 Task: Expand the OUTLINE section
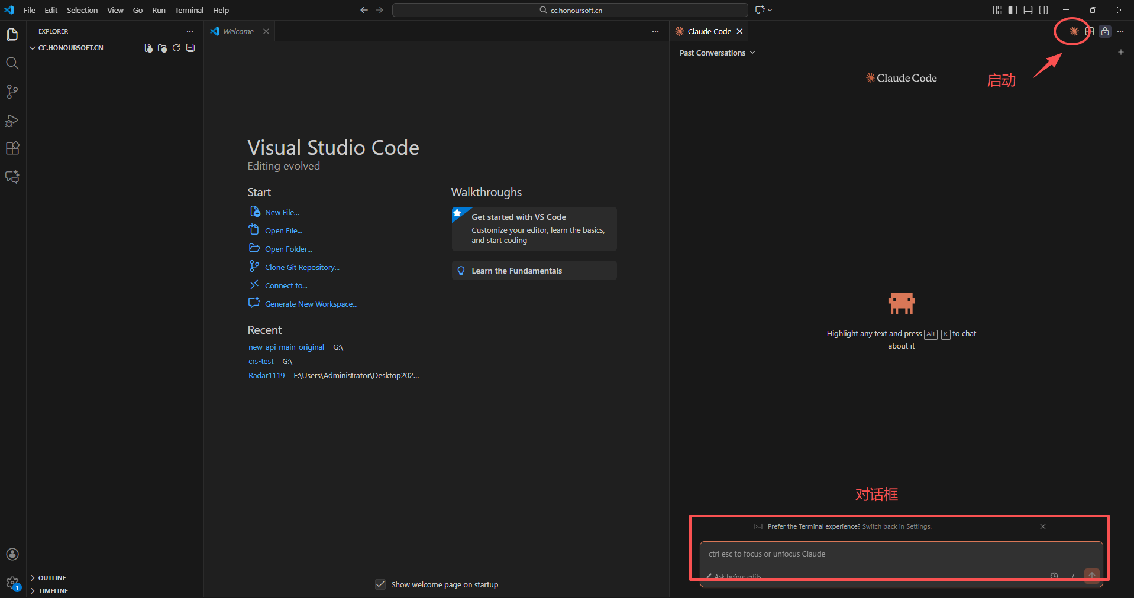click(x=52, y=577)
